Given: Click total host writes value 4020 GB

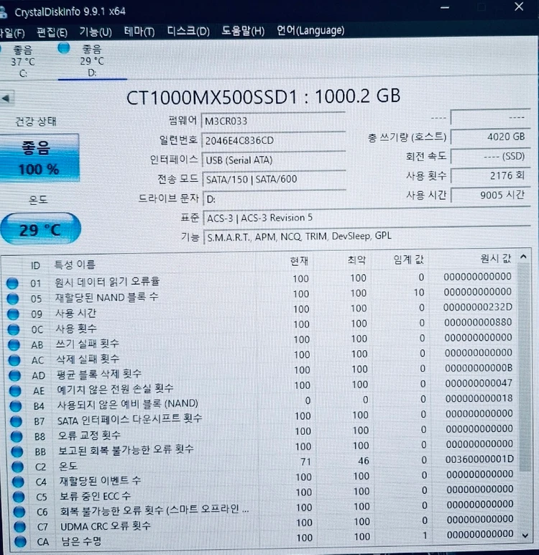Looking at the screenshot, I should [490, 137].
